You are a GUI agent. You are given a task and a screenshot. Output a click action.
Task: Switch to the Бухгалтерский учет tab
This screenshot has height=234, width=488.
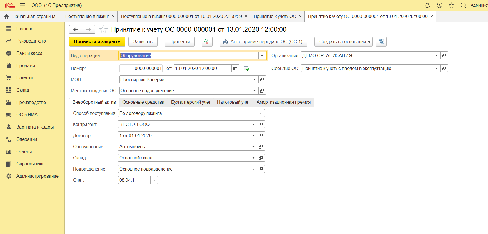[x=191, y=102]
